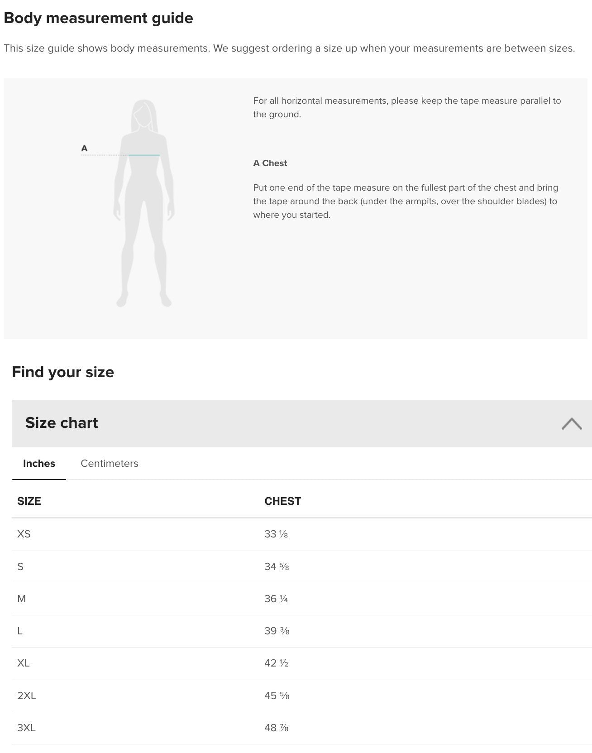
Task: Select the M size row label
Action: [x=21, y=599]
